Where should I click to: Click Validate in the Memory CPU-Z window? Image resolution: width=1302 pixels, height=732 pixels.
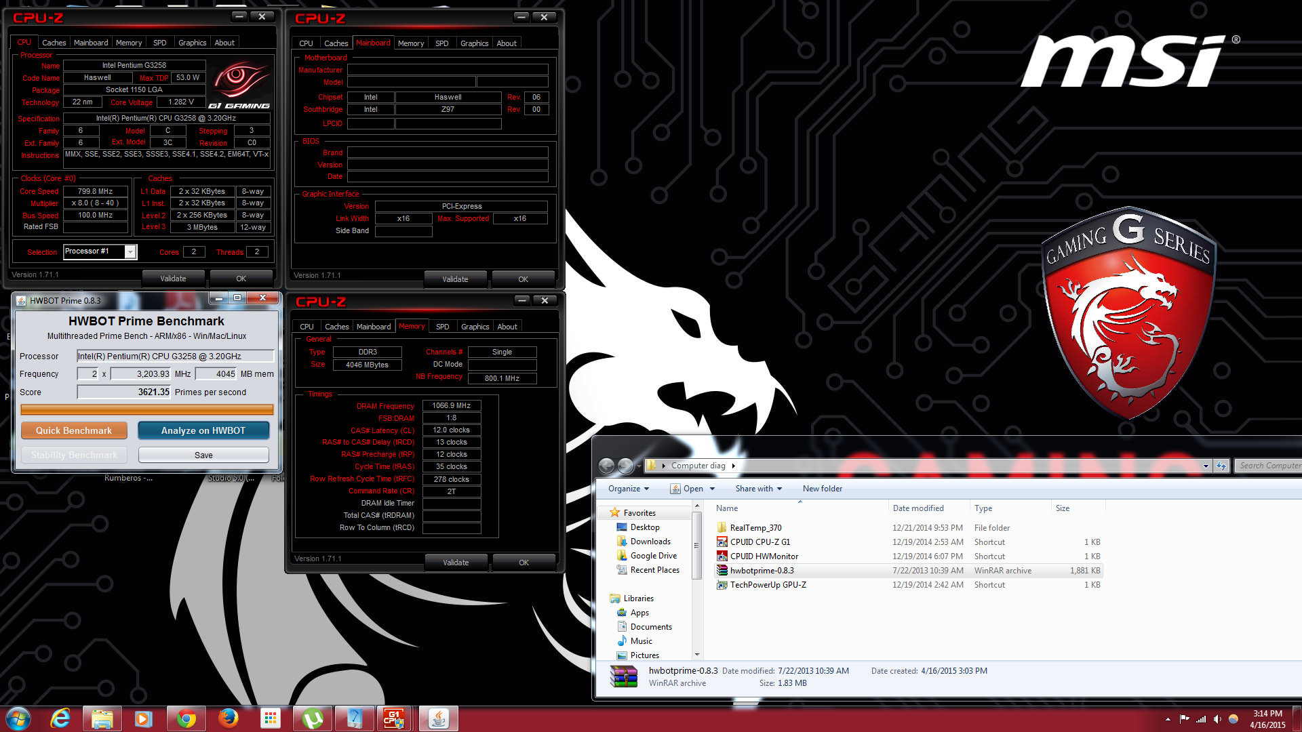point(456,563)
